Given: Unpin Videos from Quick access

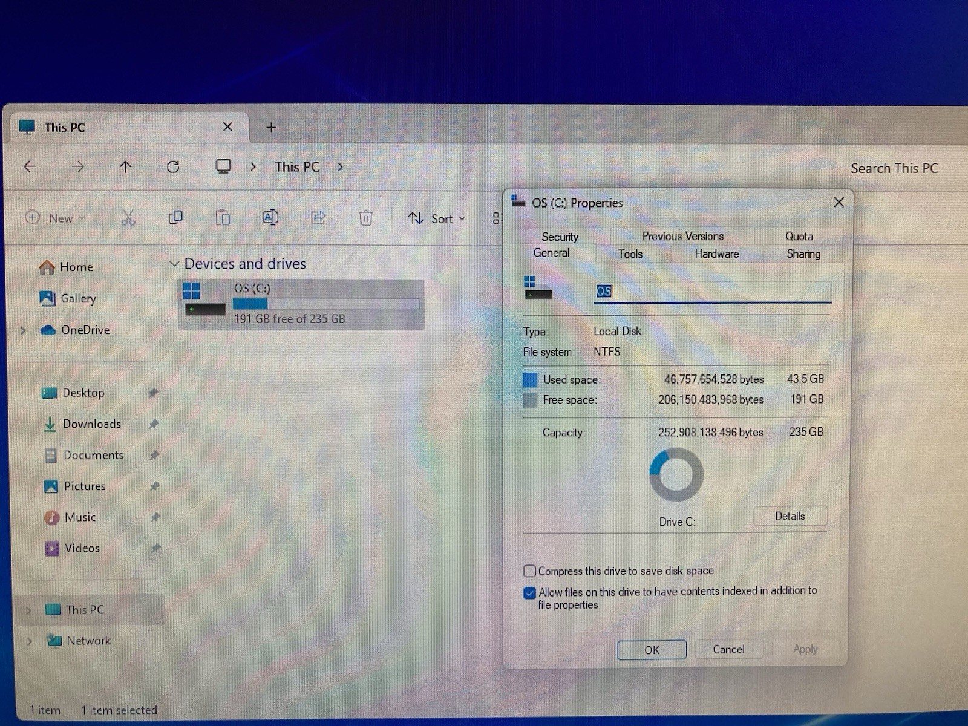Looking at the screenshot, I should point(156,548).
